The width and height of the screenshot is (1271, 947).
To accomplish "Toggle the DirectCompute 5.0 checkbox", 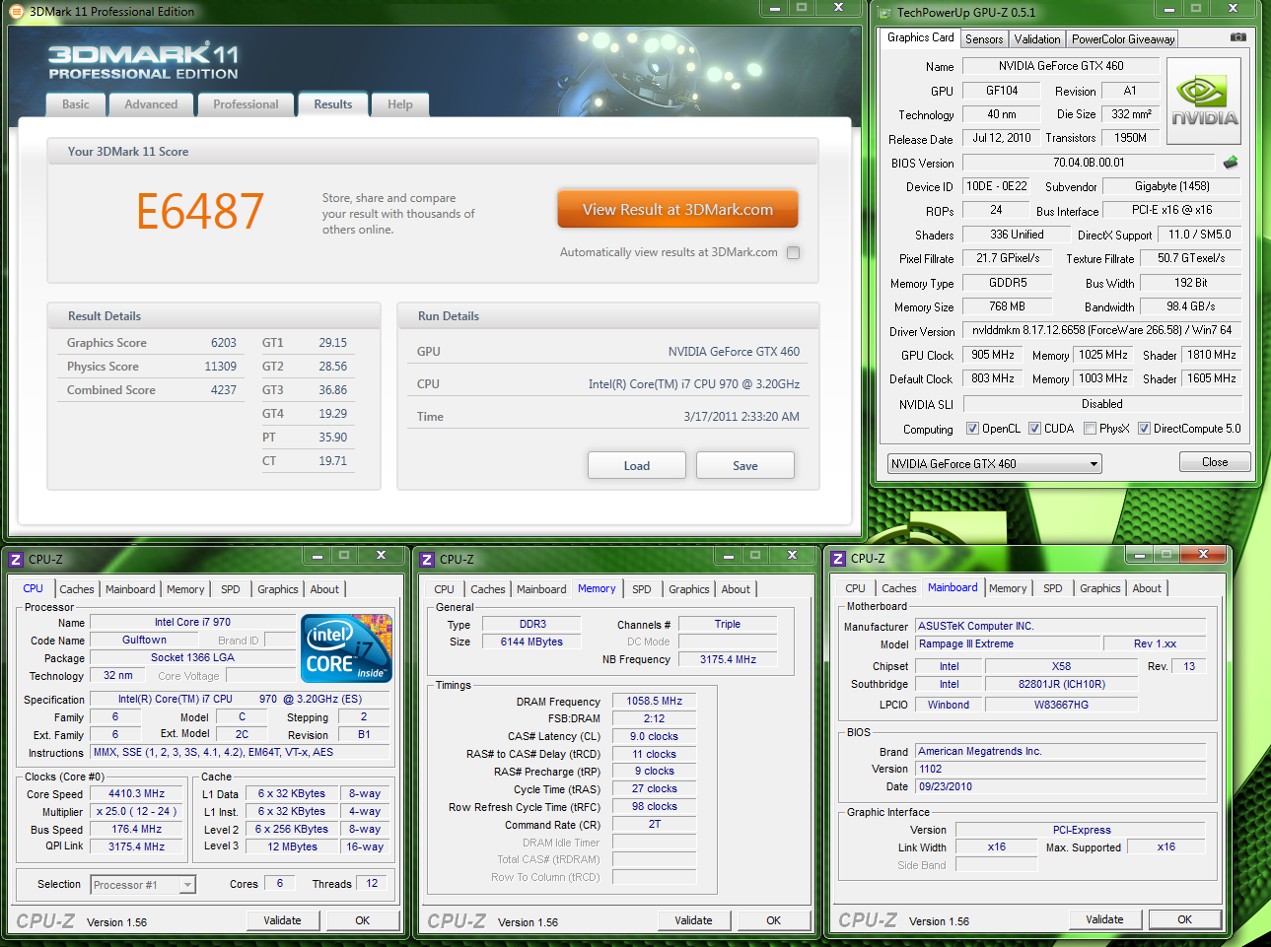I will pos(1145,429).
